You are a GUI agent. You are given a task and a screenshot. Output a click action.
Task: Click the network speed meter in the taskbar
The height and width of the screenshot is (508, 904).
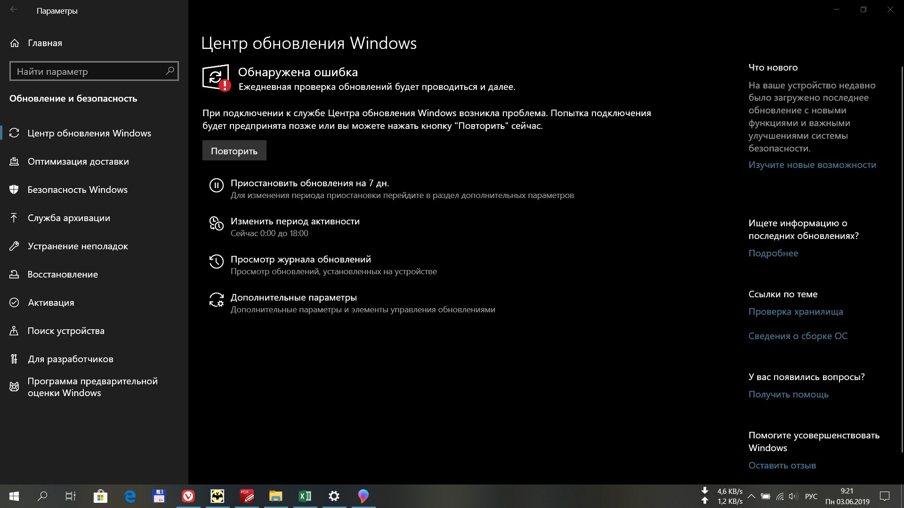722,496
